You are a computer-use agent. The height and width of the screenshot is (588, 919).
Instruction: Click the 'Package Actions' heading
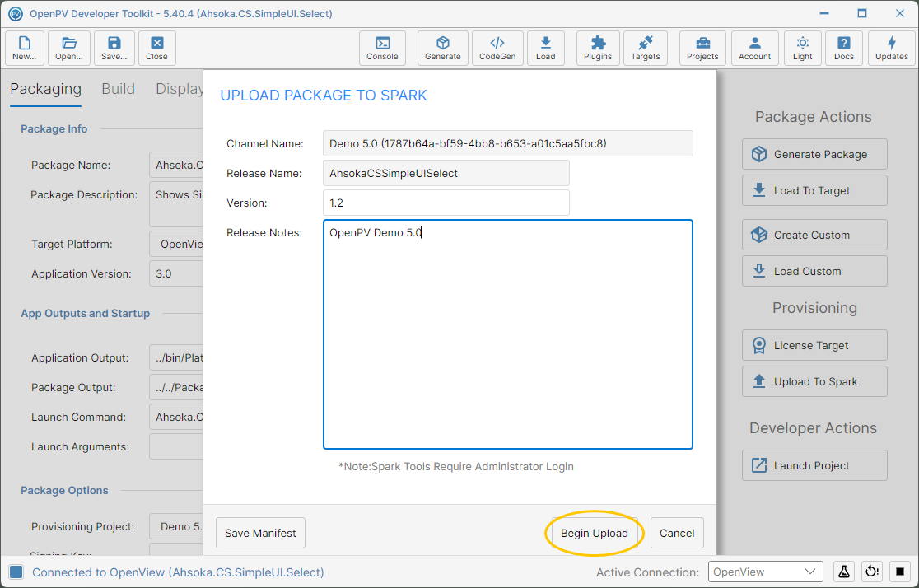(814, 117)
